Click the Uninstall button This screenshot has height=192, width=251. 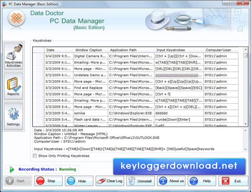[x=141, y=181]
